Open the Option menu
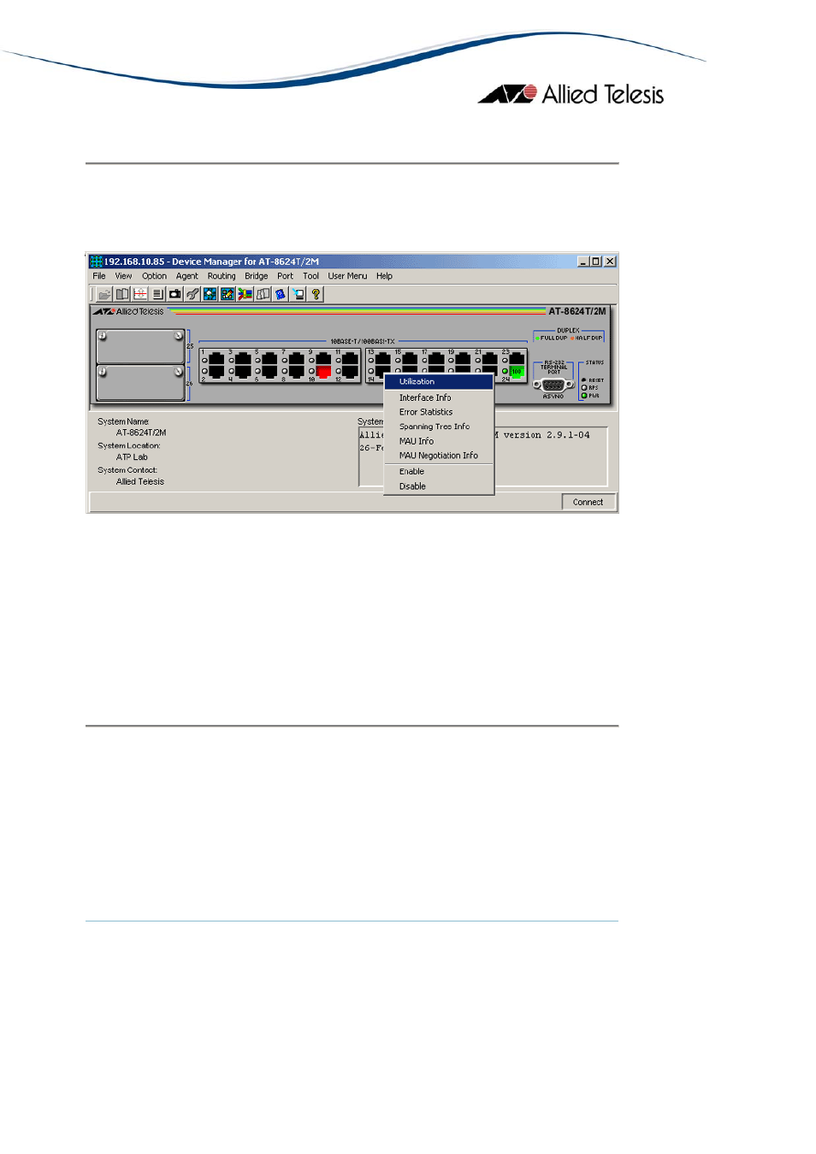 coord(154,276)
